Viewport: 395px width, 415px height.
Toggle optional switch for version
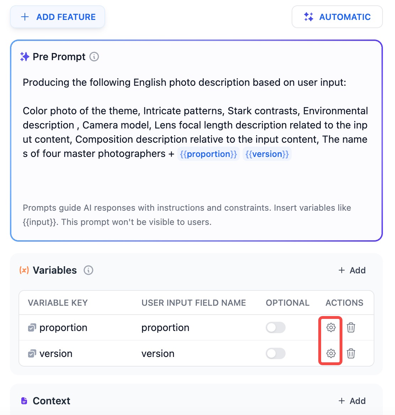275,353
